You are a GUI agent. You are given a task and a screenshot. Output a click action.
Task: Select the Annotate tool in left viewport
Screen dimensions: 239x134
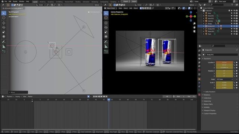4,42
